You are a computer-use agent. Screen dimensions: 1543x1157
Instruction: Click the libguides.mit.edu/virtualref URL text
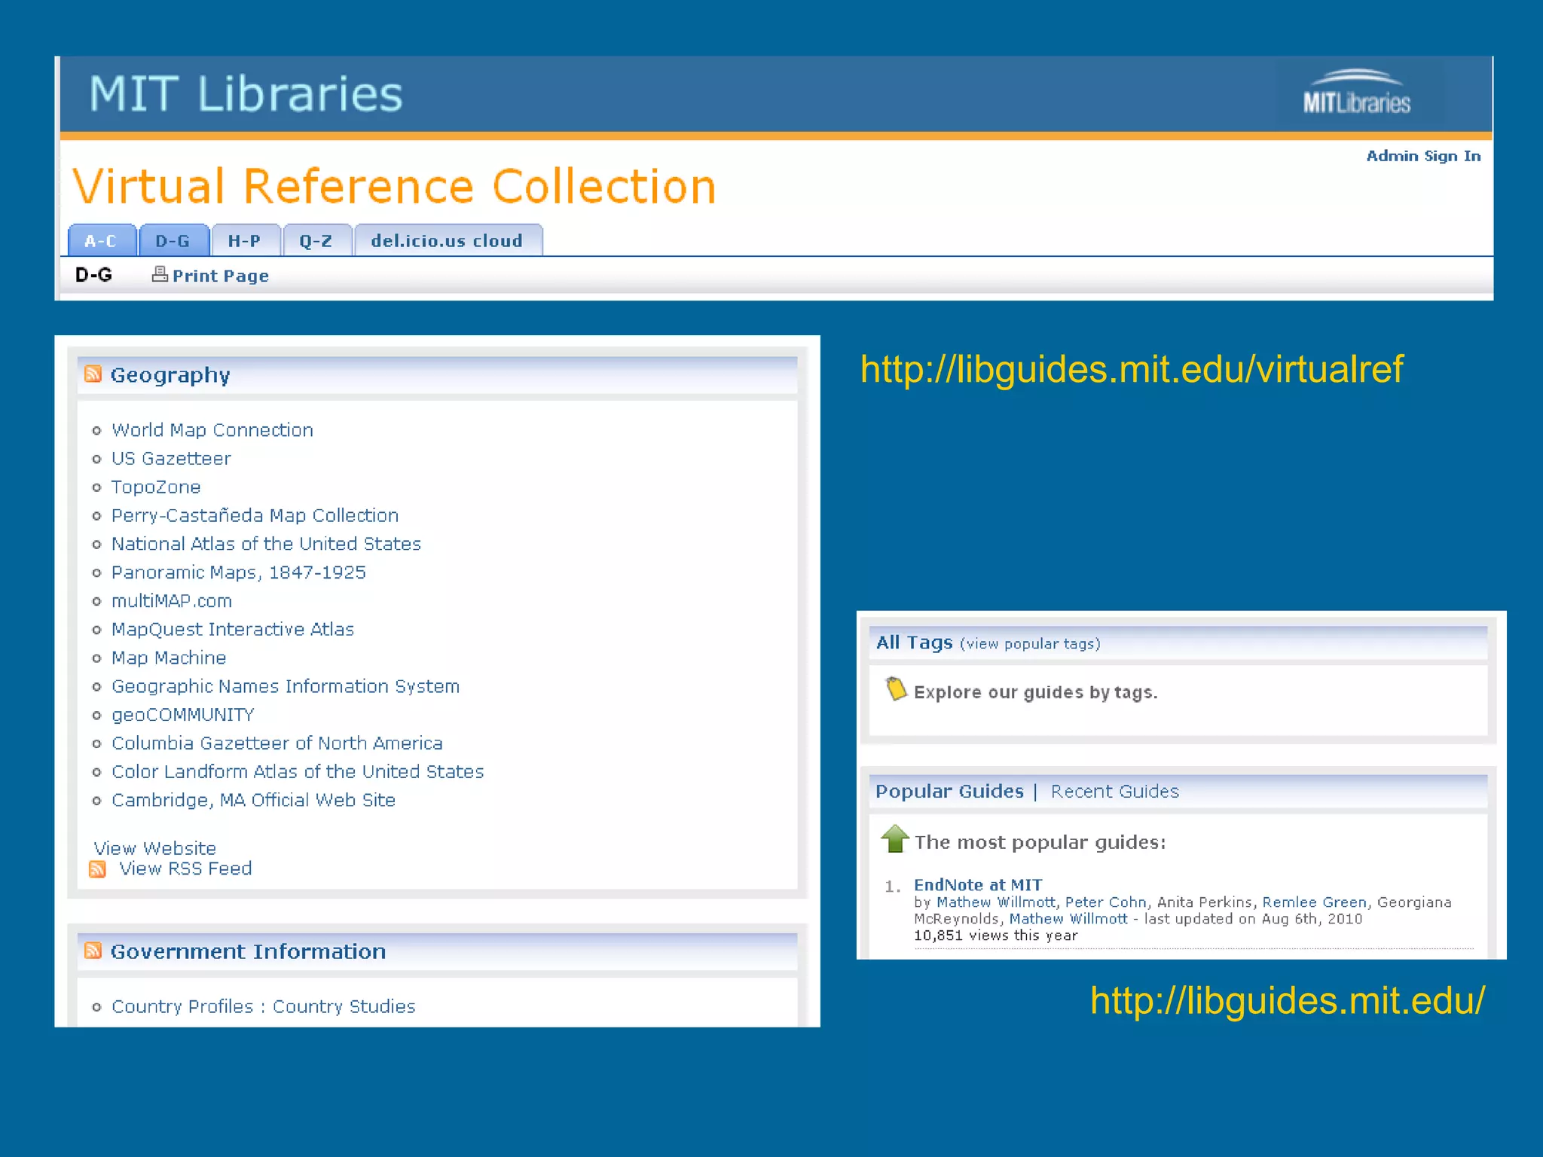pos(1132,369)
